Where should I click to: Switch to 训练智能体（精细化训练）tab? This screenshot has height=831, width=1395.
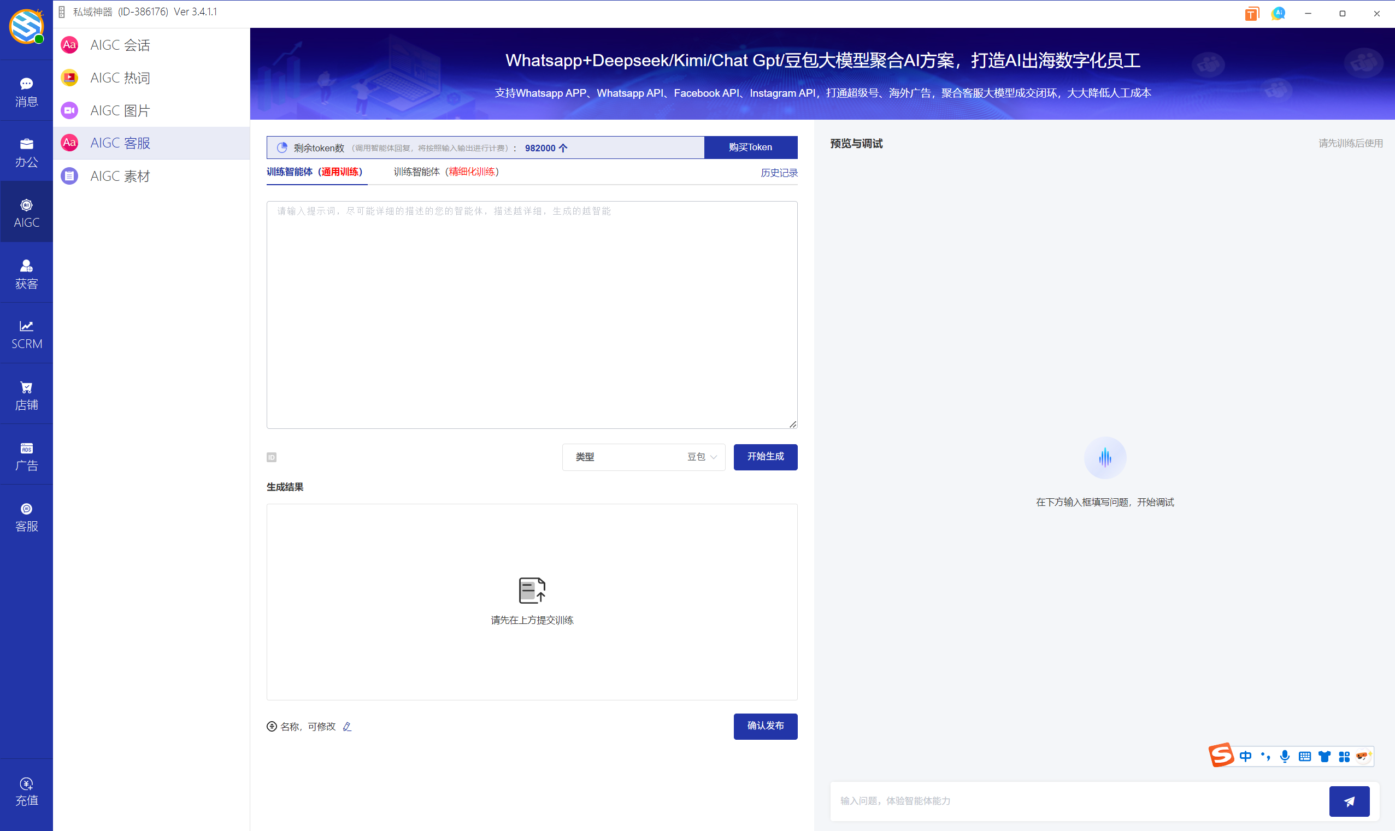coord(445,172)
